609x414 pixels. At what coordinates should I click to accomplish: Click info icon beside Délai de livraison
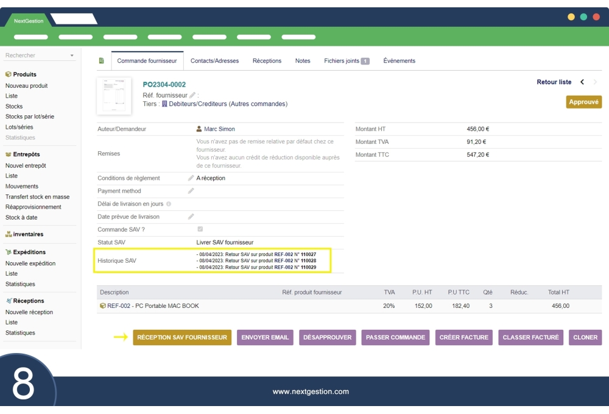pos(169,204)
